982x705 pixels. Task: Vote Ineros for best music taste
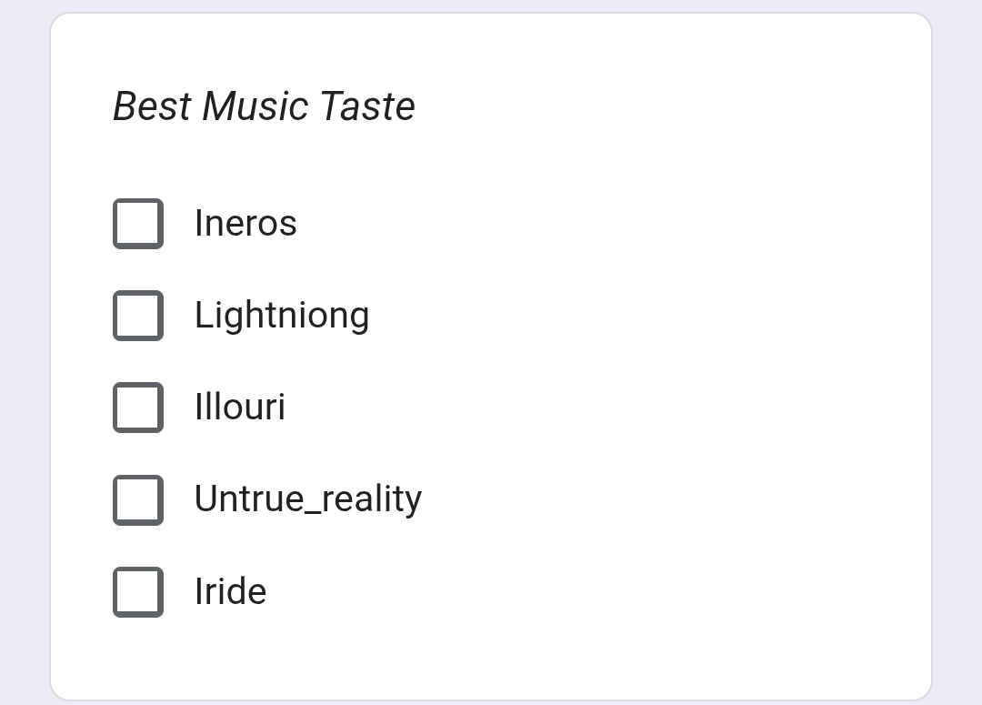(x=138, y=224)
